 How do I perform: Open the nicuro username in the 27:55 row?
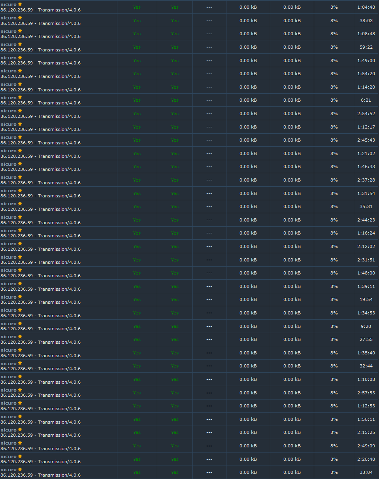tap(8, 337)
